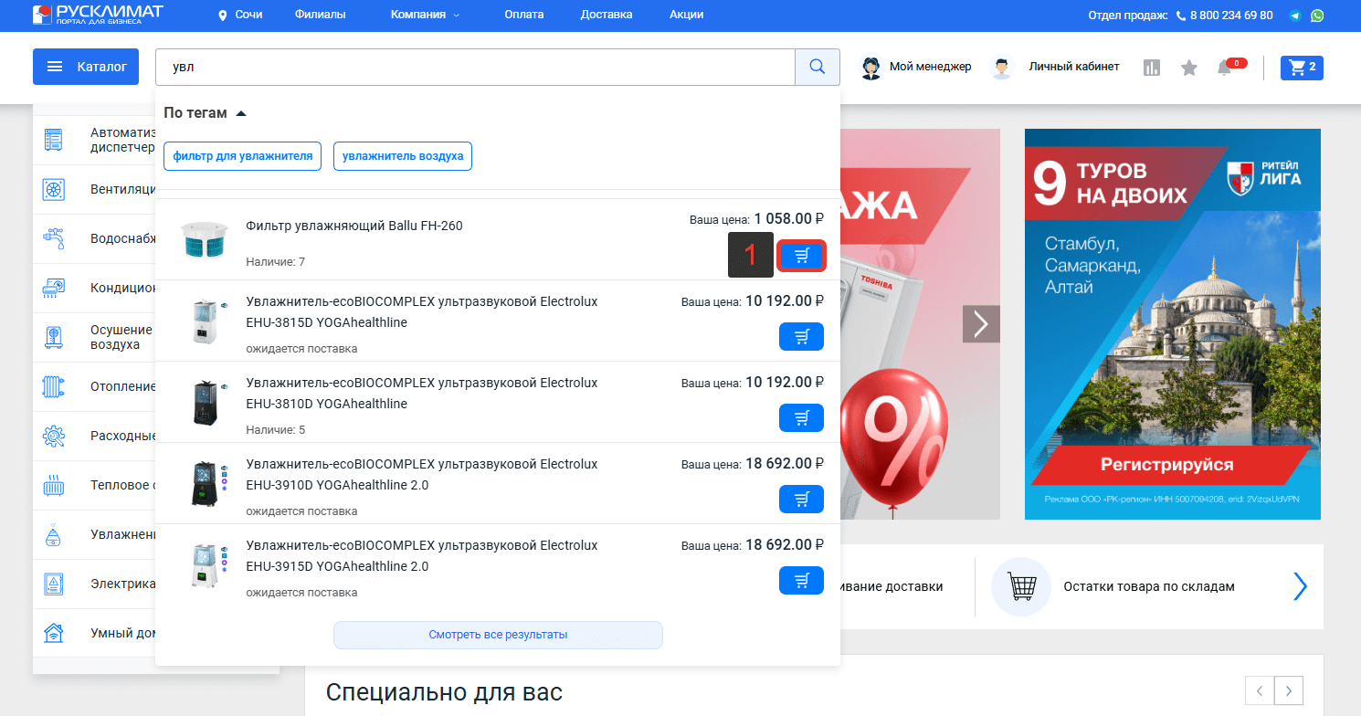This screenshot has height=716, width=1361.
Task: Select the 'увлажнитель воздуха' tag
Action: pyautogui.click(x=403, y=156)
